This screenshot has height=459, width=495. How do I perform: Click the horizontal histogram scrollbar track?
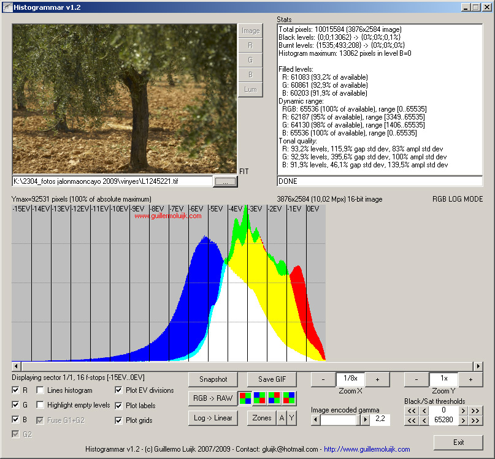click(247, 366)
